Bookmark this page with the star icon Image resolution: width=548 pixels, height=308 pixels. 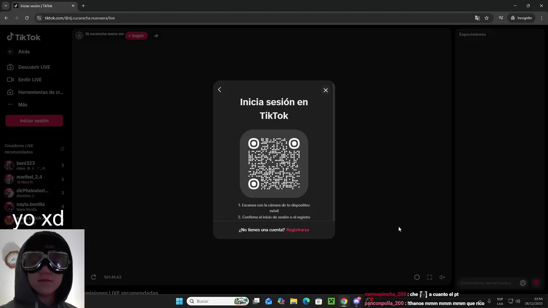[487, 18]
